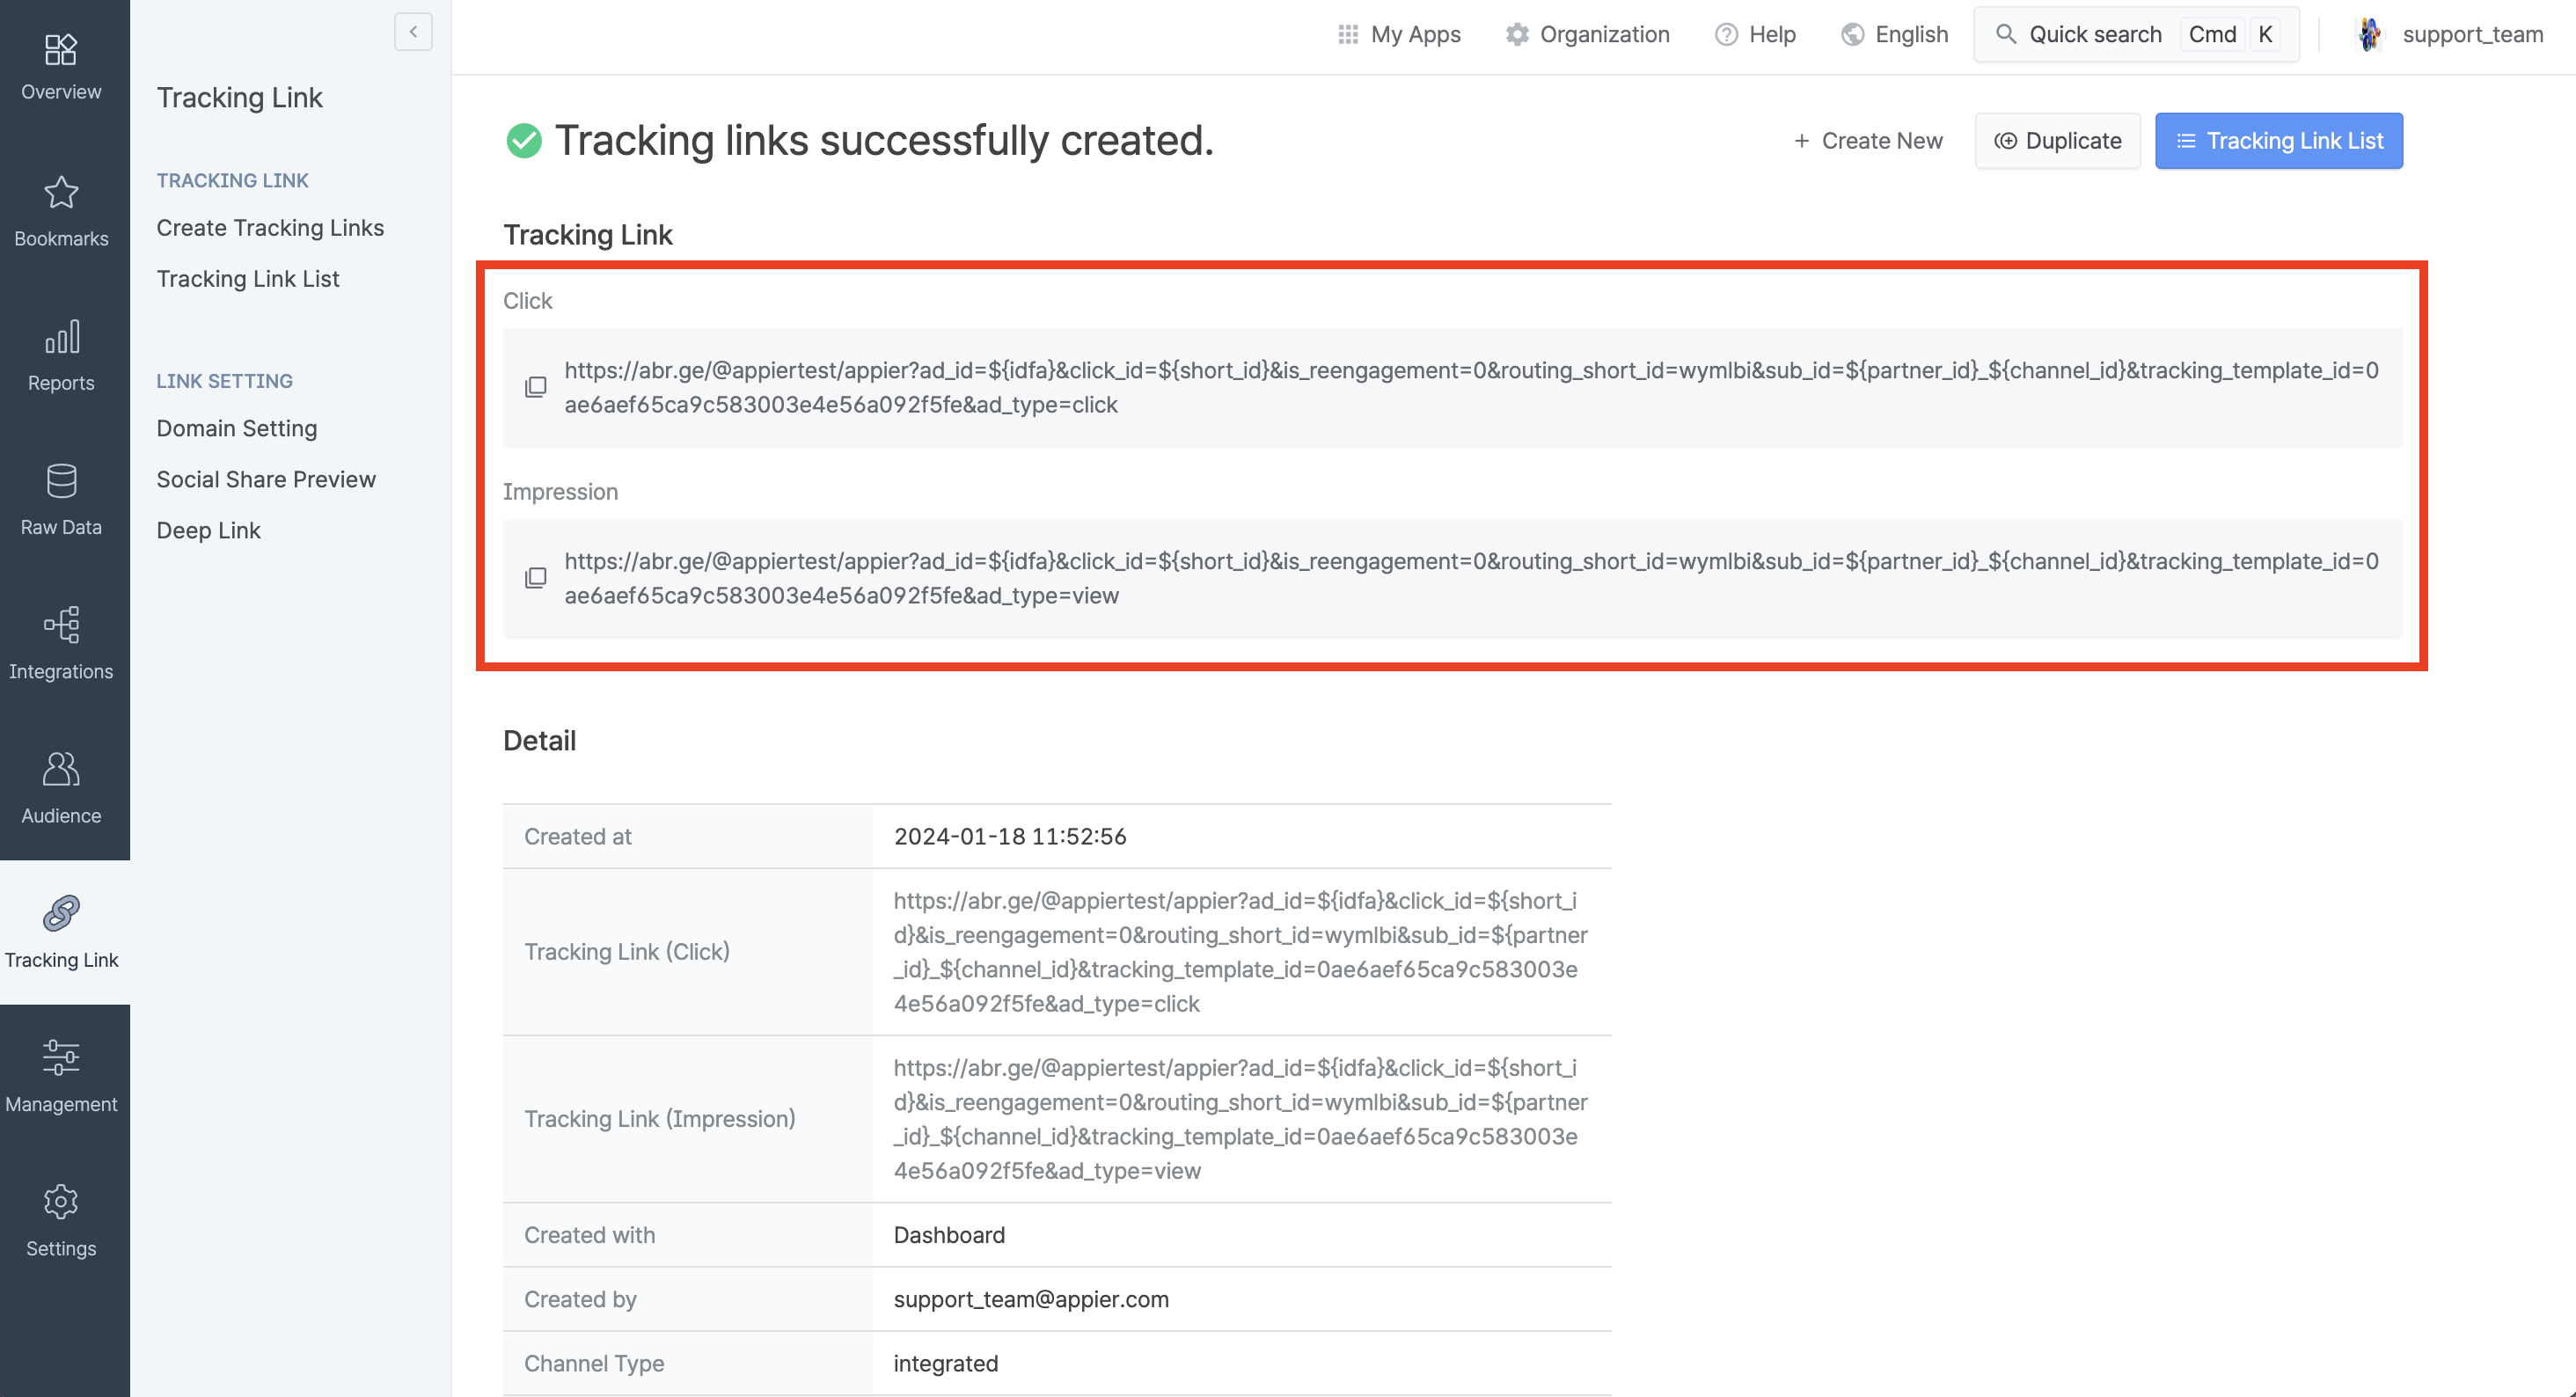Open the Overview sidebar section
This screenshot has width=2576, height=1397.
coord(61,66)
